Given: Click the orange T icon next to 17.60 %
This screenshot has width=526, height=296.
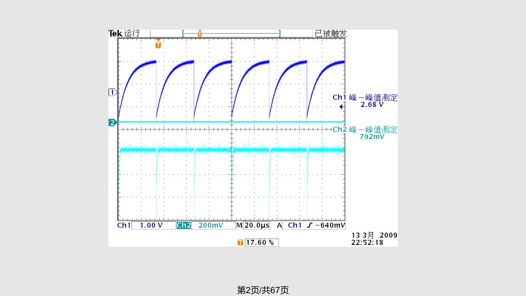Looking at the screenshot, I should [x=240, y=243].
